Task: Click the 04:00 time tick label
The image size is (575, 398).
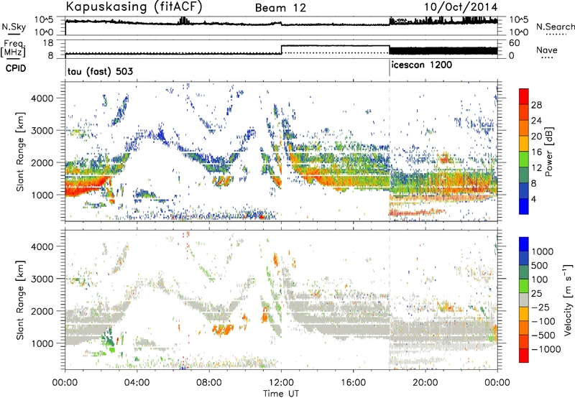Action: click(137, 383)
